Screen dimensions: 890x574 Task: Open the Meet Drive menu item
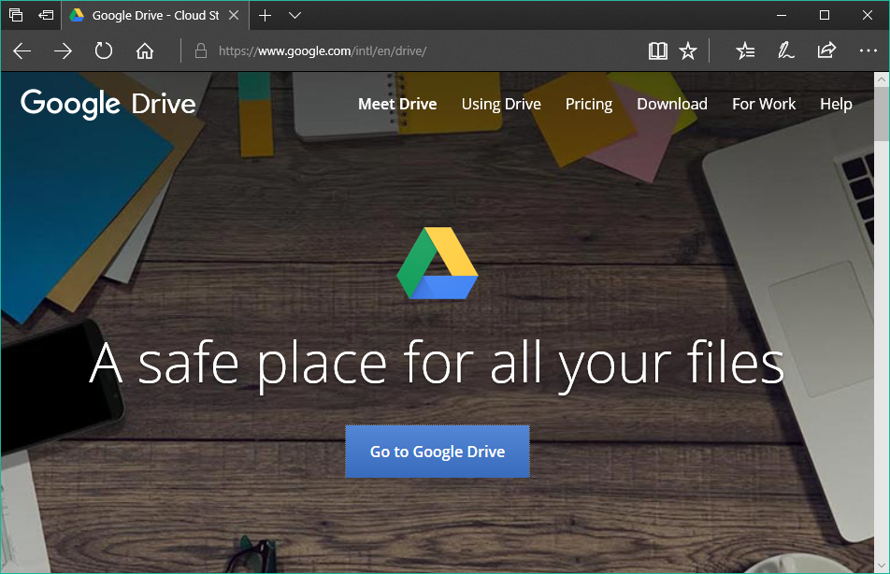coord(397,105)
